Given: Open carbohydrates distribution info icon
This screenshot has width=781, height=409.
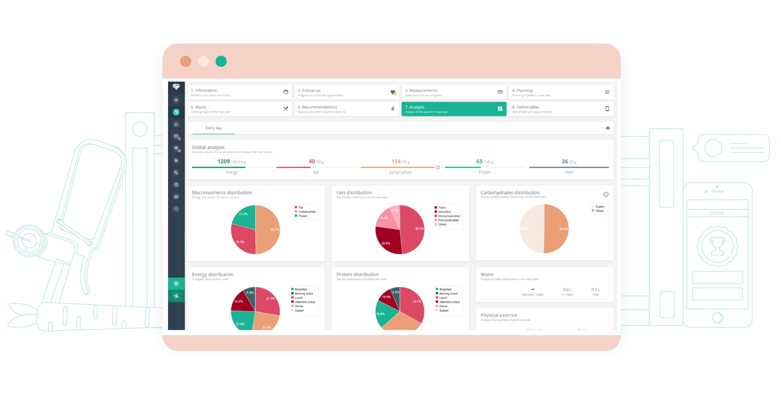Looking at the screenshot, I should [606, 194].
